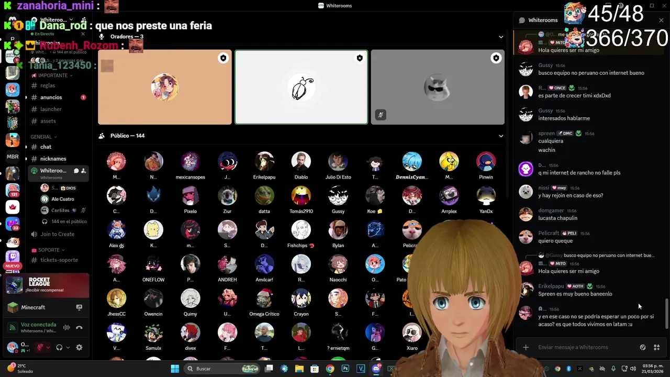Open the Twitch server icon
The width and height of the screenshot is (670, 377).
point(13,258)
